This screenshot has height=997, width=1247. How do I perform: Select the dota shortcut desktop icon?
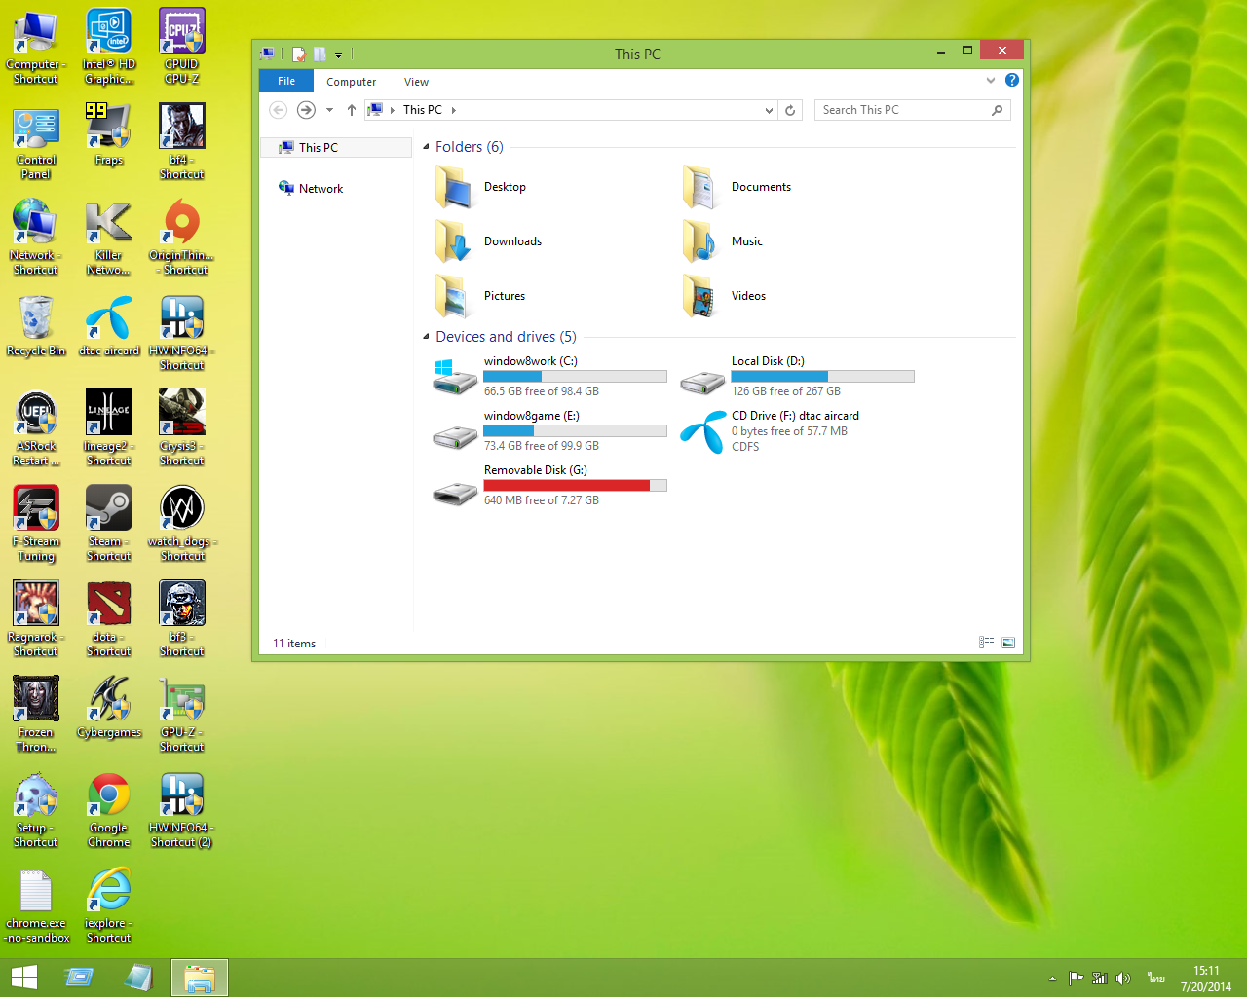click(109, 619)
